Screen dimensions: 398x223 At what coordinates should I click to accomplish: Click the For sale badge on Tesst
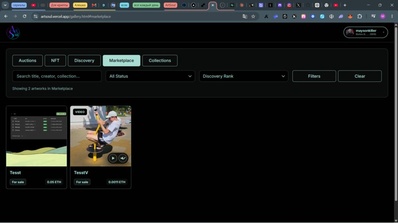click(x=18, y=182)
